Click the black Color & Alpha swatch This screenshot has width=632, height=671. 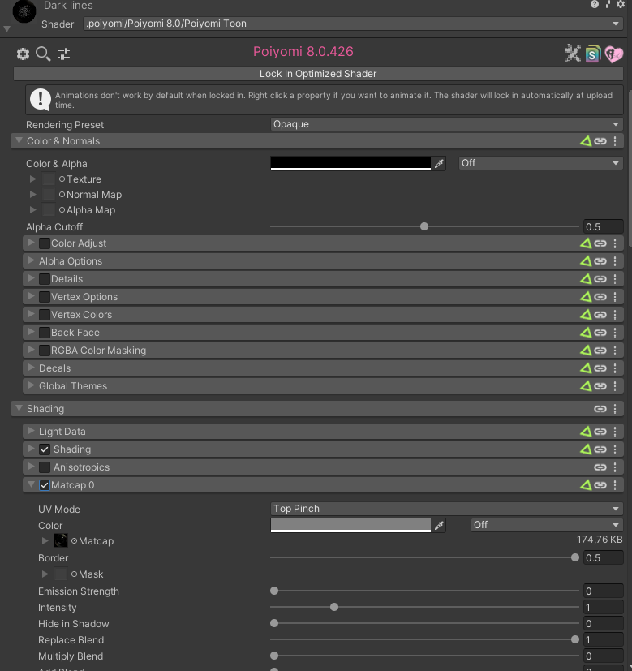(x=350, y=163)
